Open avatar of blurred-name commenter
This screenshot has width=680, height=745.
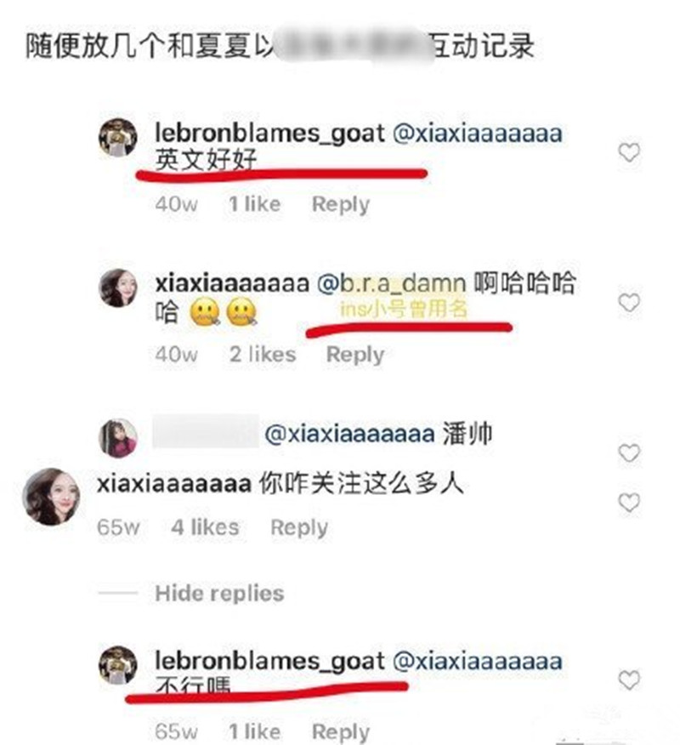(x=118, y=438)
